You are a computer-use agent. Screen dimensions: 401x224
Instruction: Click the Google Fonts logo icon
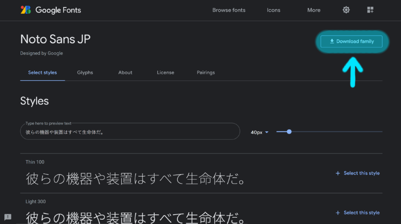(25, 10)
